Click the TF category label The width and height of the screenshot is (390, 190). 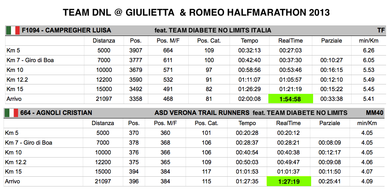point(381,30)
